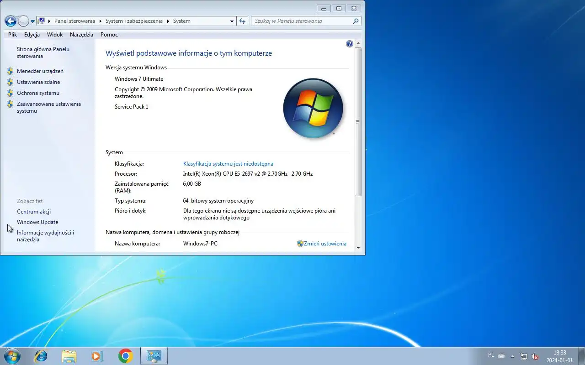Click the Show desktop strip at taskbar end
Screen dimensions: 585x365
pyautogui.click(x=582, y=356)
